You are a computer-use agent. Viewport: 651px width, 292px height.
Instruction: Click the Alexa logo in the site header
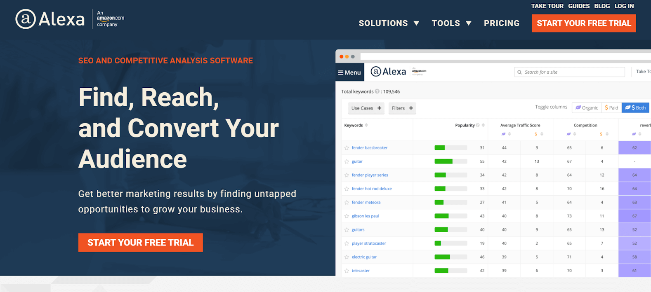coord(50,19)
